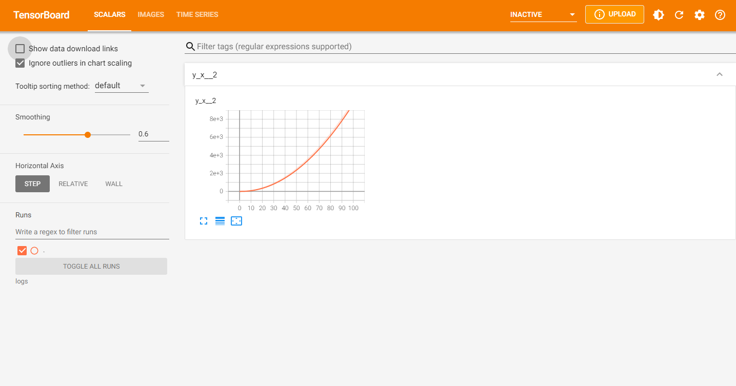Open the help question mark icon
This screenshot has height=386, width=736.
click(x=720, y=15)
